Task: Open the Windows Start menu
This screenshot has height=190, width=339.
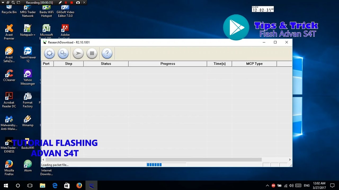Action: [x=6, y=186]
